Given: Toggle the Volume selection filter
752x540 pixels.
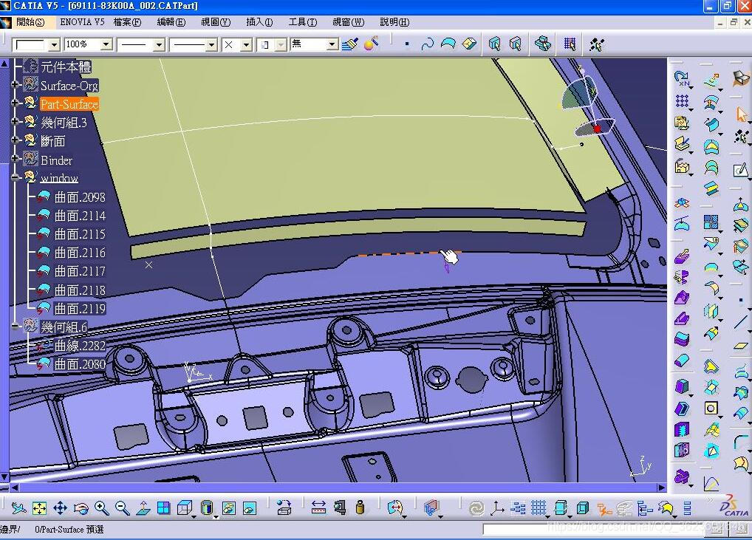Looking at the screenshot, I should tap(469, 44).
